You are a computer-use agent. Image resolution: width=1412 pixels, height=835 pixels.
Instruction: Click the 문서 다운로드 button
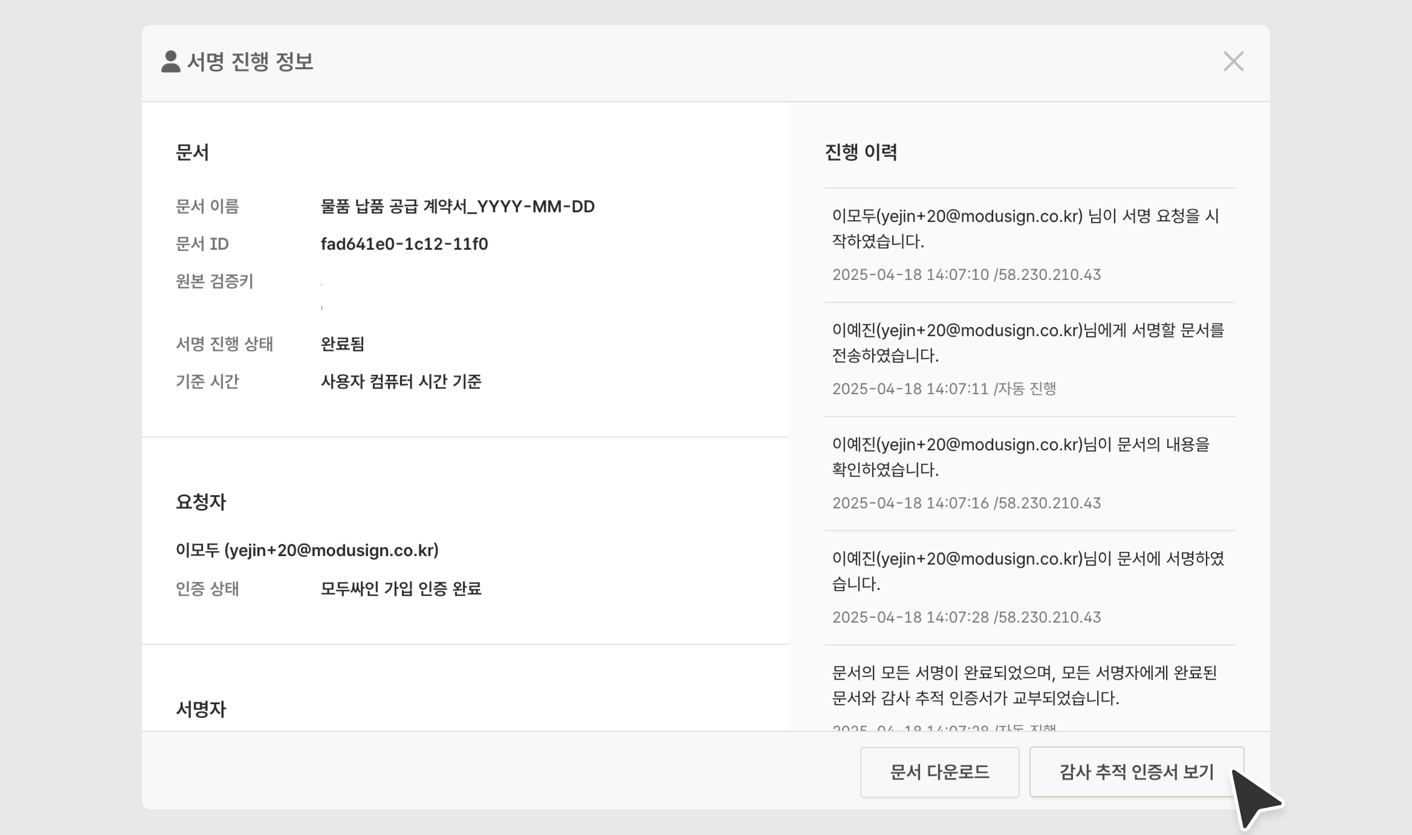click(x=939, y=771)
